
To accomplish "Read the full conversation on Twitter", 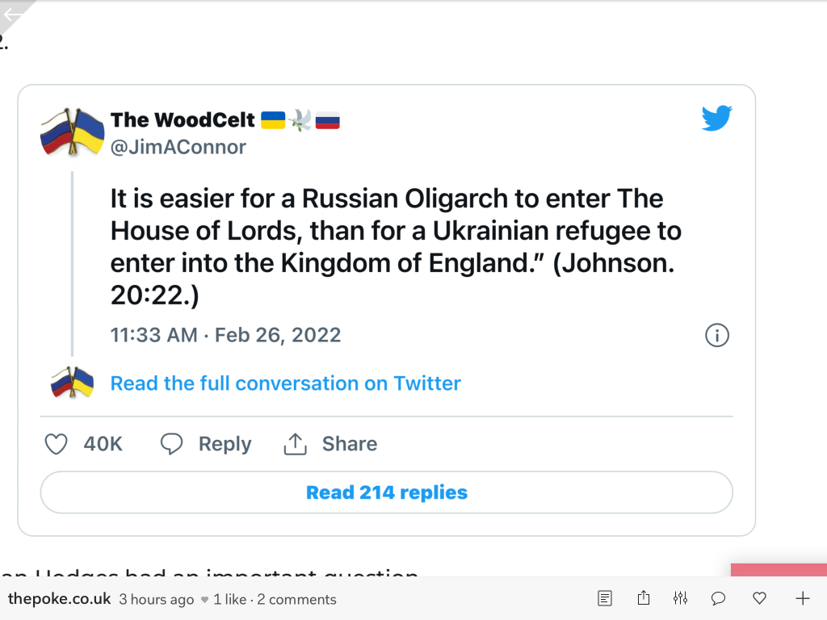I will click(285, 383).
